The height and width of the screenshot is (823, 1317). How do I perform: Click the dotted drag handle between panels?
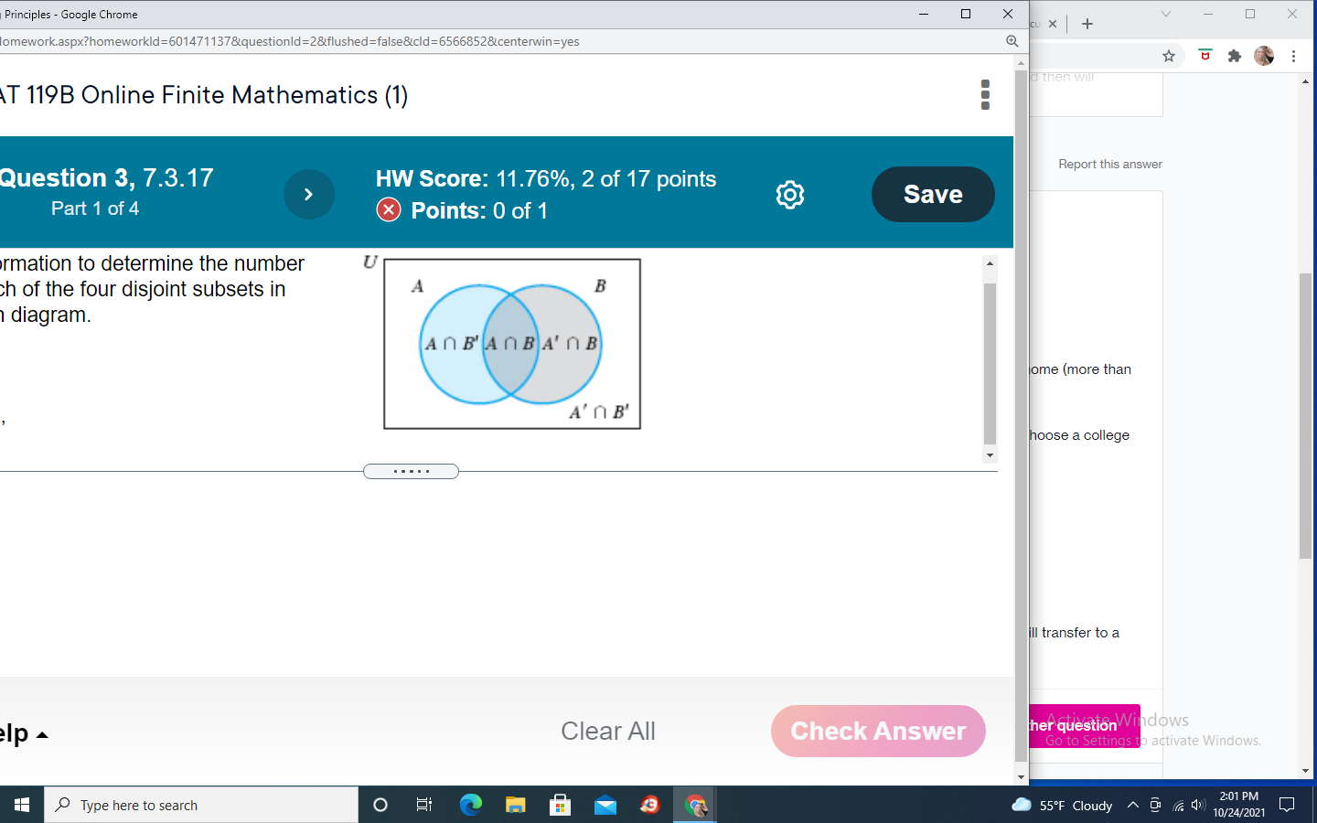click(x=411, y=471)
